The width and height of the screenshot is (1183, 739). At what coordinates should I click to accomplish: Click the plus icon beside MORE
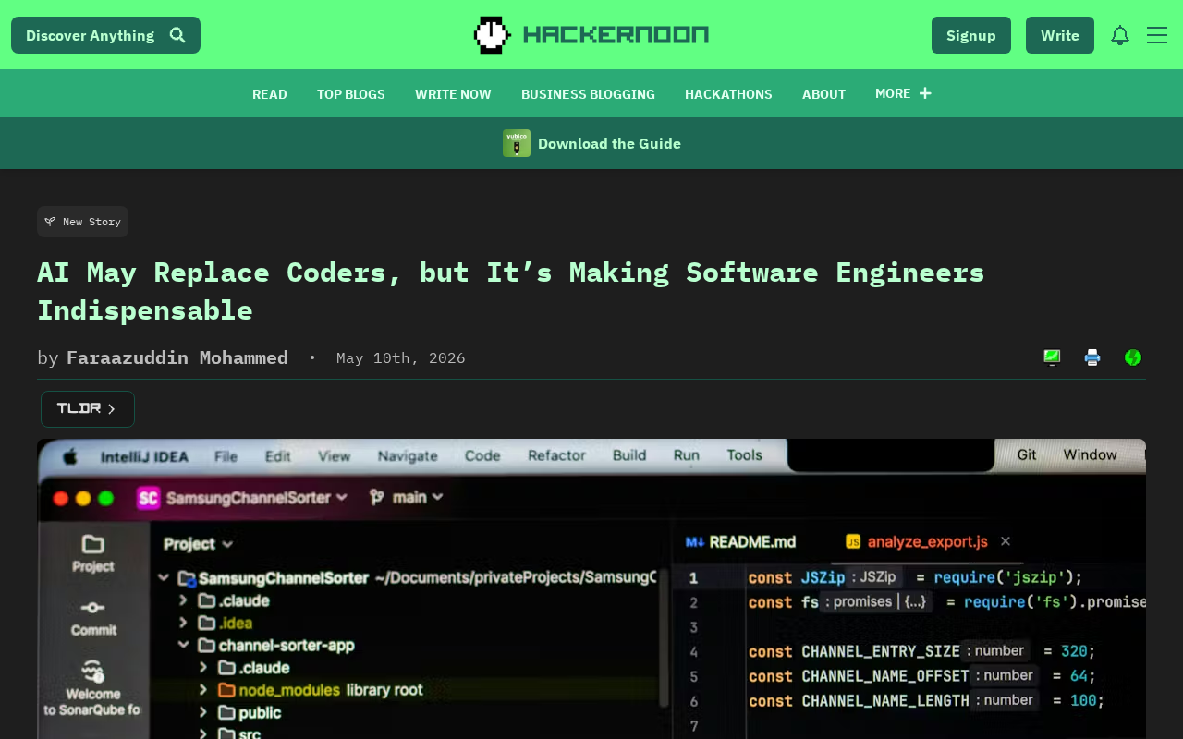pos(925,93)
